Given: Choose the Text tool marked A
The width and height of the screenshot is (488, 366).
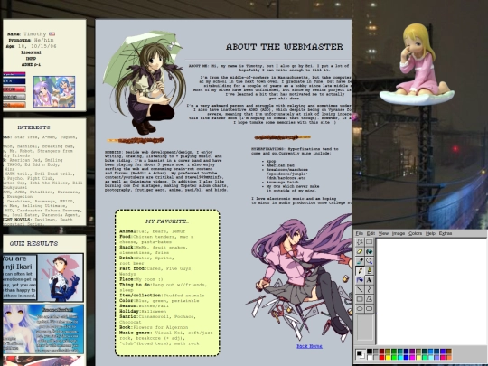Looking at the screenshot, I should [369, 280].
